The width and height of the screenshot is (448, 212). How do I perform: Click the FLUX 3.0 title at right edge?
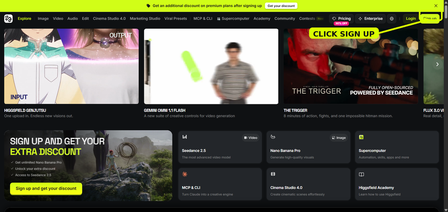(433, 110)
